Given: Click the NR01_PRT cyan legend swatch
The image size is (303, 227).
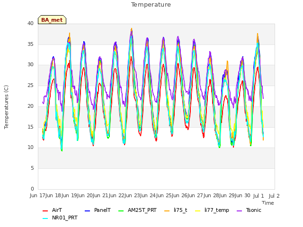Looking at the screenshot, I should pos(45,218).
